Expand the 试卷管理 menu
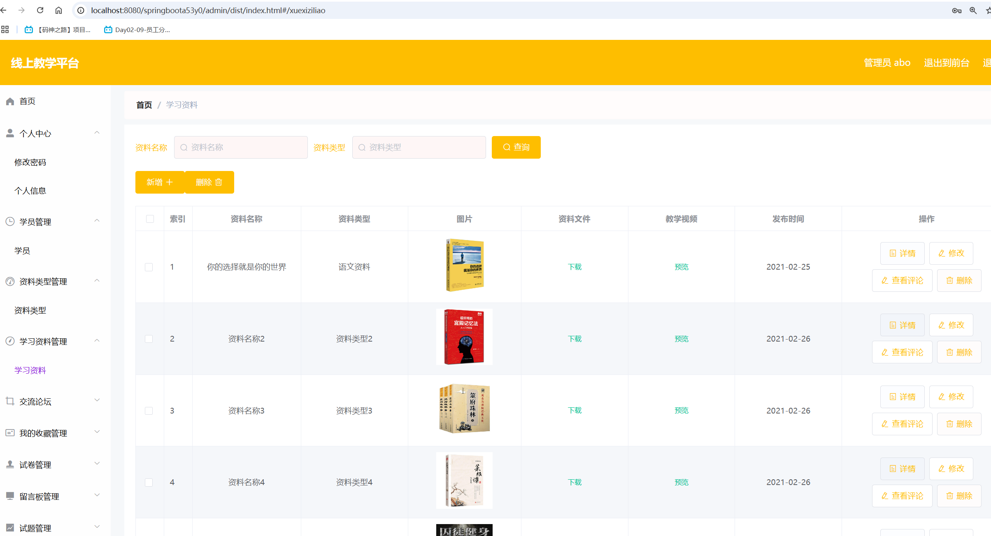The image size is (991, 536). [x=55, y=464]
